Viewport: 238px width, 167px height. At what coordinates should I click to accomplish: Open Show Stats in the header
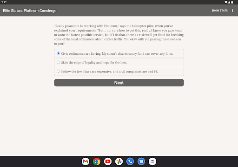pyautogui.click(x=219, y=11)
